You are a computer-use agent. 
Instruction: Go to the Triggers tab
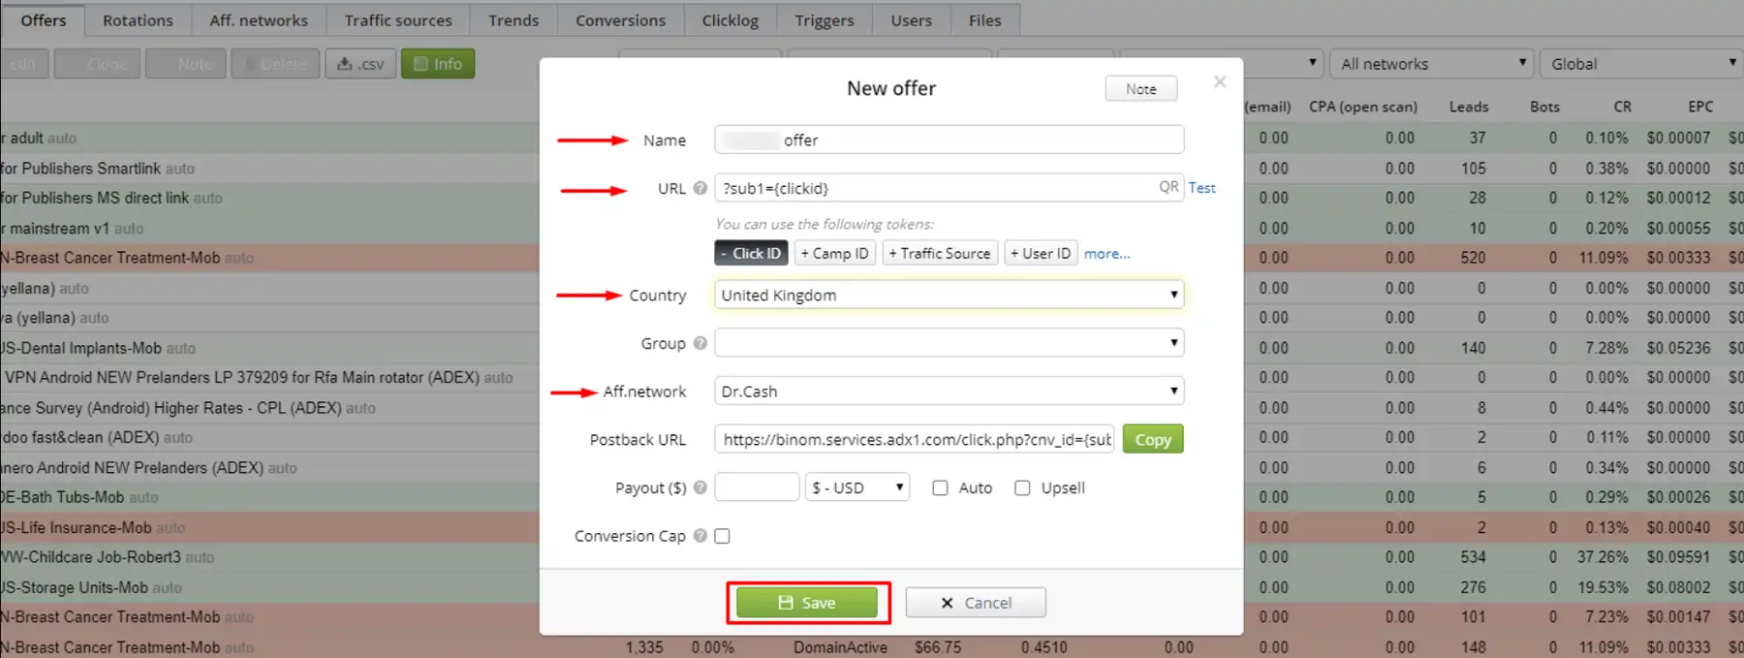(x=825, y=20)
